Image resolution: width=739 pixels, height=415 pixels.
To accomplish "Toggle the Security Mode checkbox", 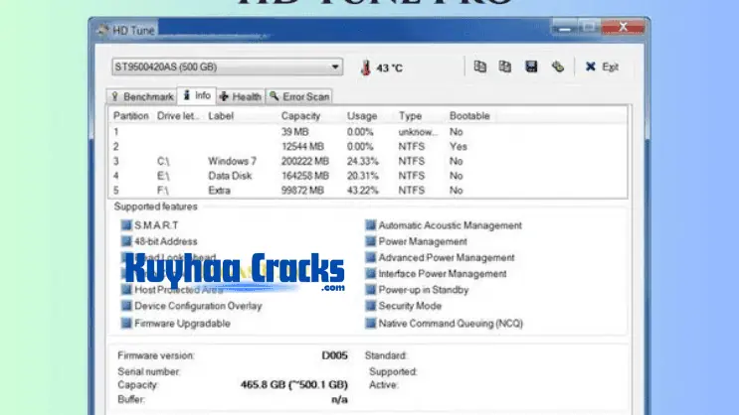I will point(370,307).
